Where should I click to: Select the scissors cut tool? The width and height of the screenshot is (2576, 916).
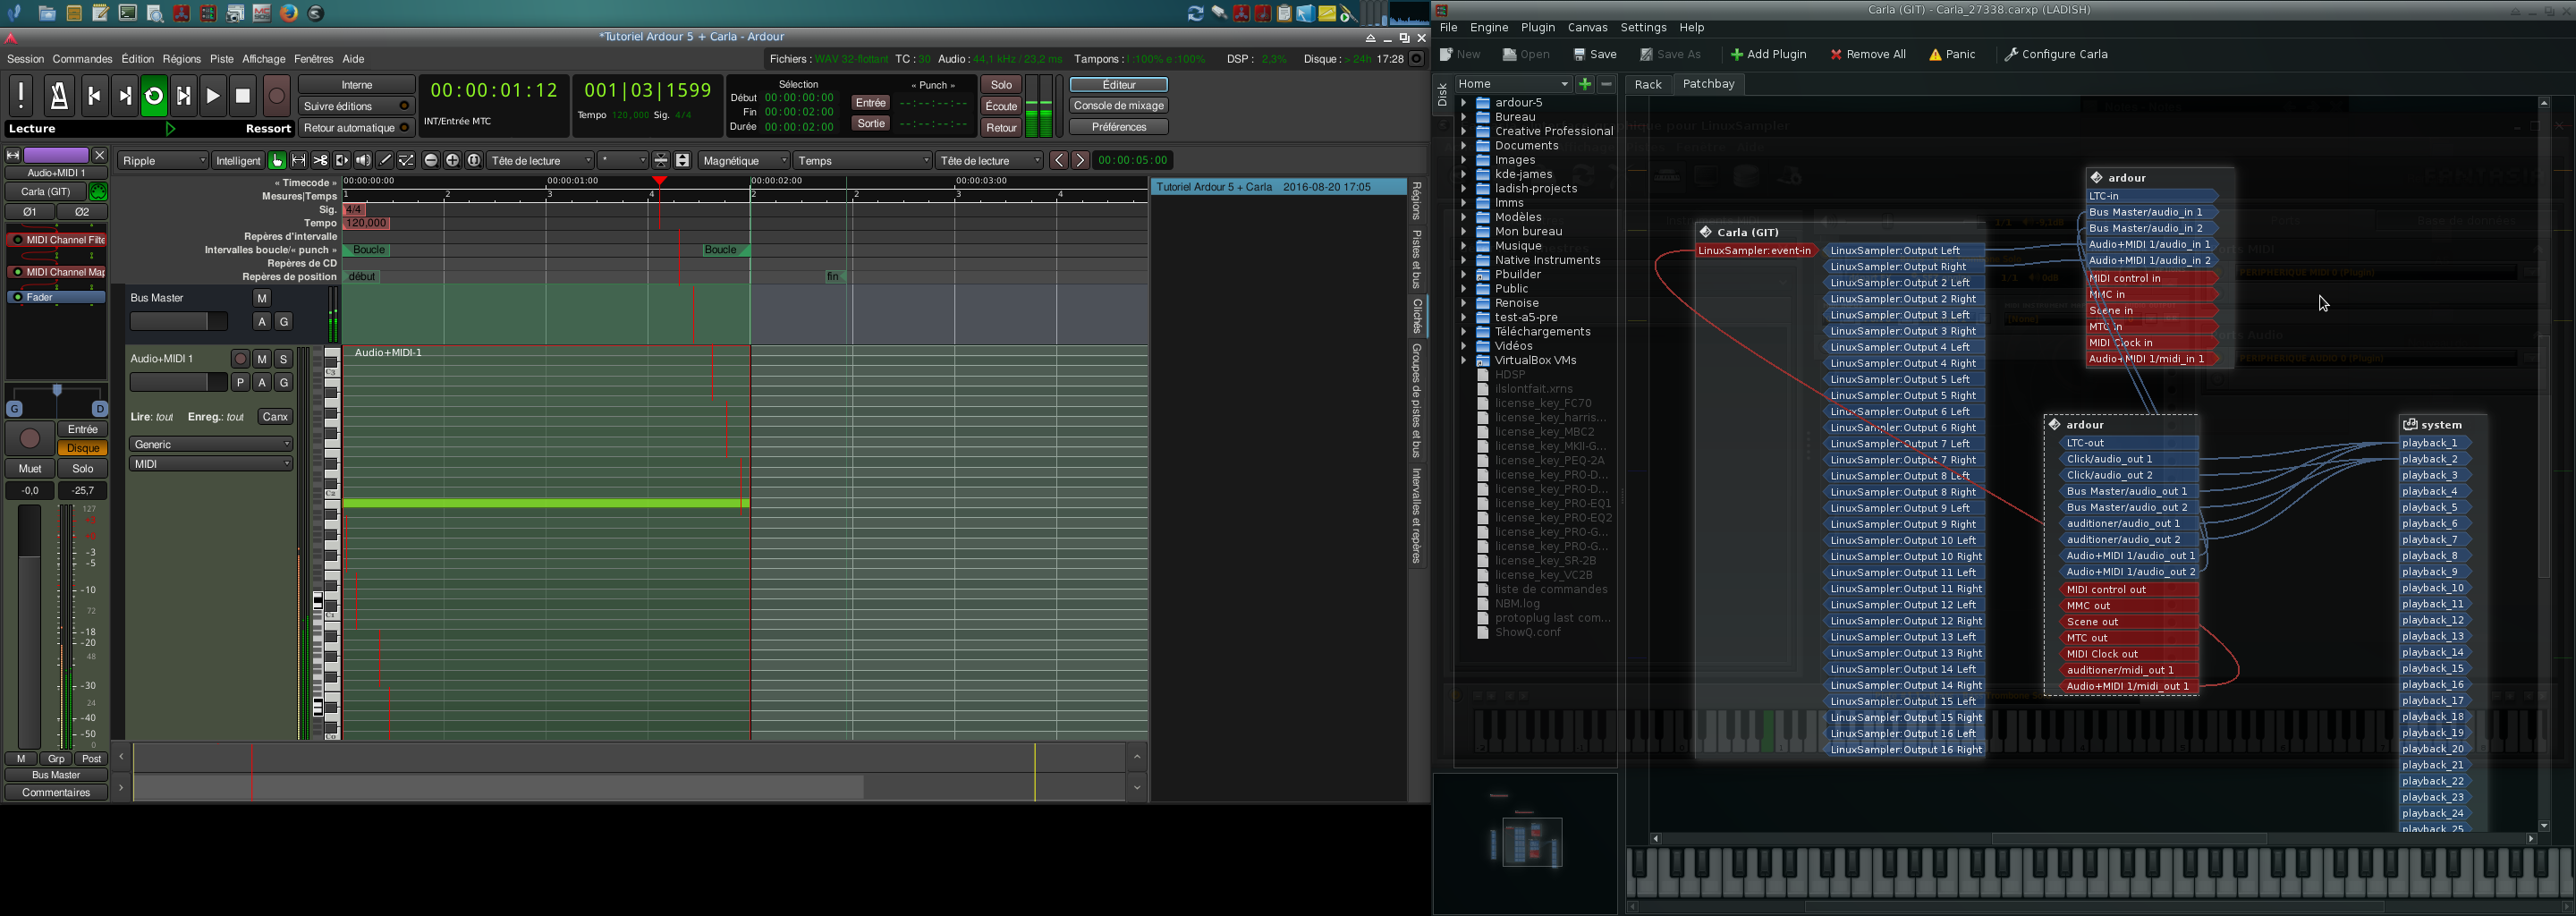coord(320,161)
